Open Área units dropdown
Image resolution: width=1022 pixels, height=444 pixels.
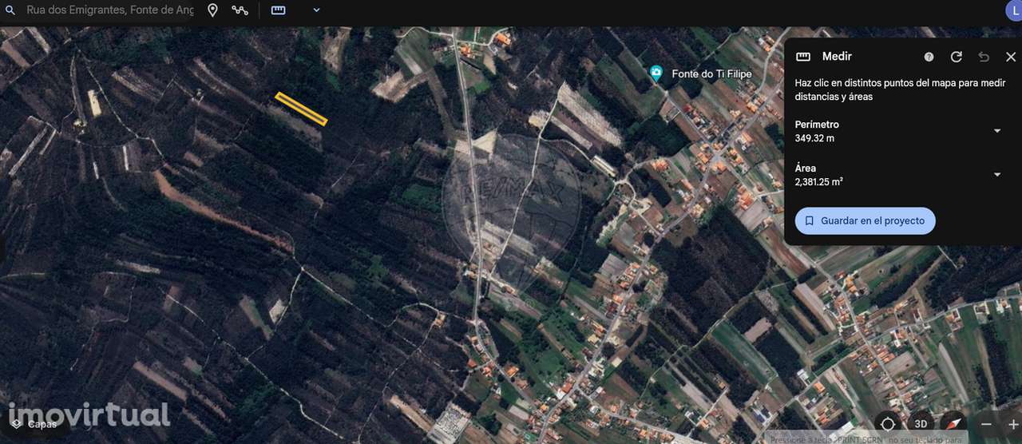pyautogui.click(x=996, y=175)
